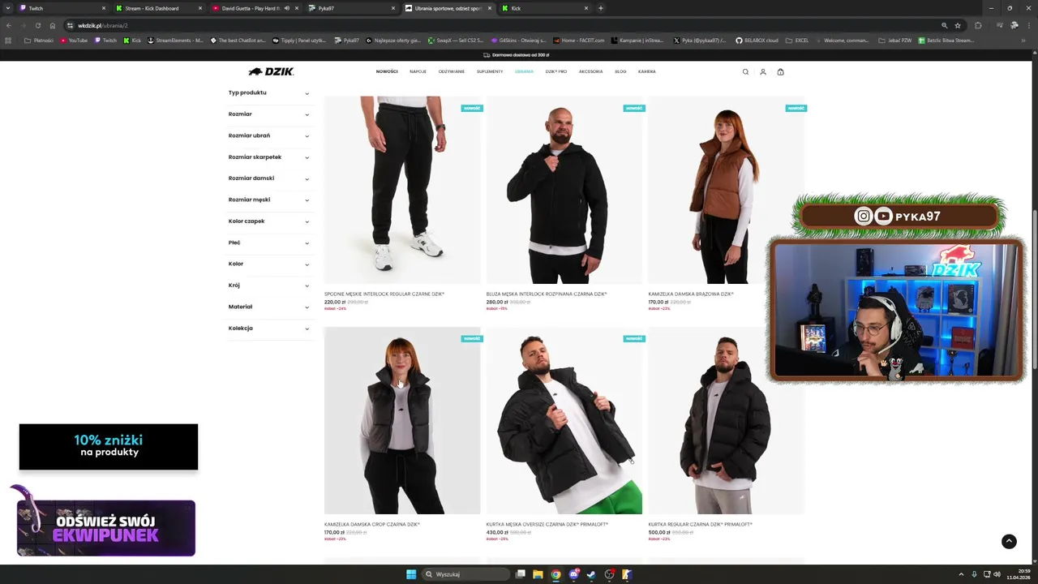Open the BLOG menu item
This screenshot has width=1038, height=584.
click(x=620, y=71)
